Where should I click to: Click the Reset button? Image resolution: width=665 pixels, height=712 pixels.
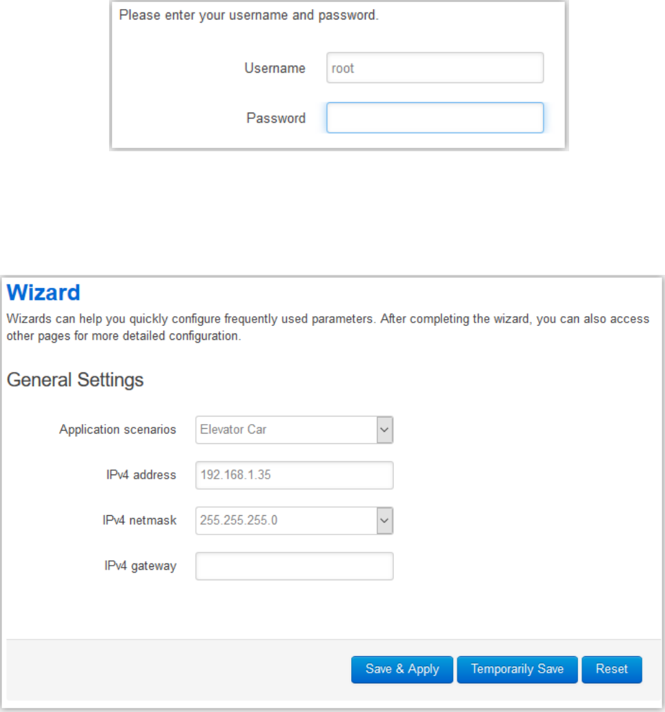(611, 669)
